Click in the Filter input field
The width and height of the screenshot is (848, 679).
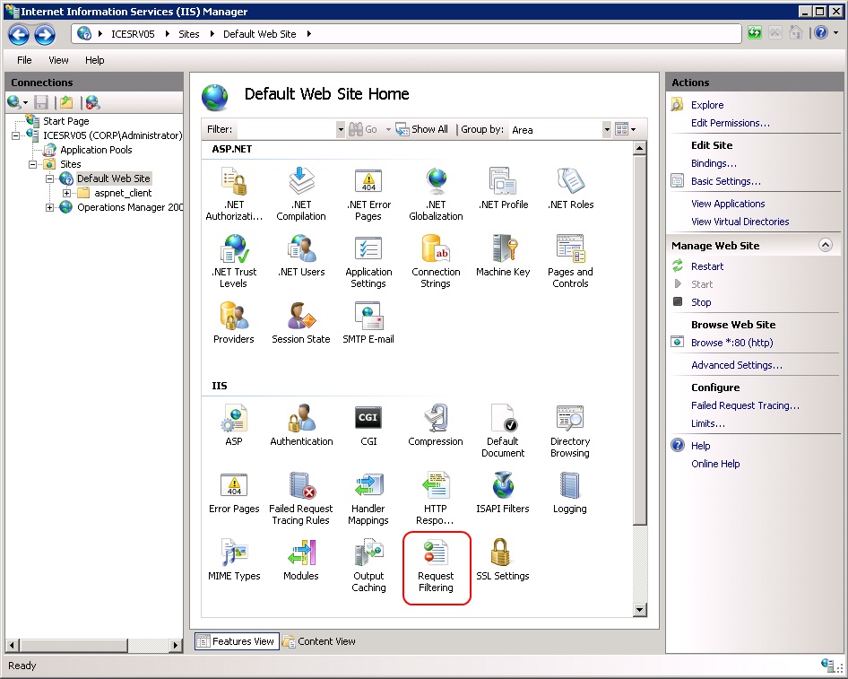[x=286, y=129]
